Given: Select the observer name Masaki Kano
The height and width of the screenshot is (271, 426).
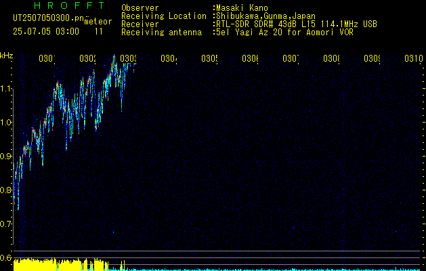Looking at the screenshot, I should click(242, 8).
